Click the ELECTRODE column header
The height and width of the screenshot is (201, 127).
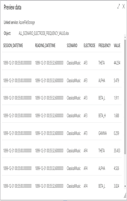pyautogui.click(x=89, y=45)
